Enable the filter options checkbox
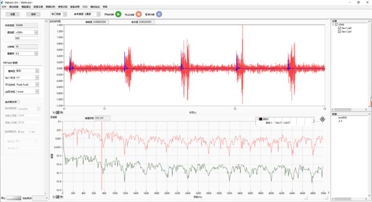The height and width of the screenshot is (202, 372). pos(18,101)
